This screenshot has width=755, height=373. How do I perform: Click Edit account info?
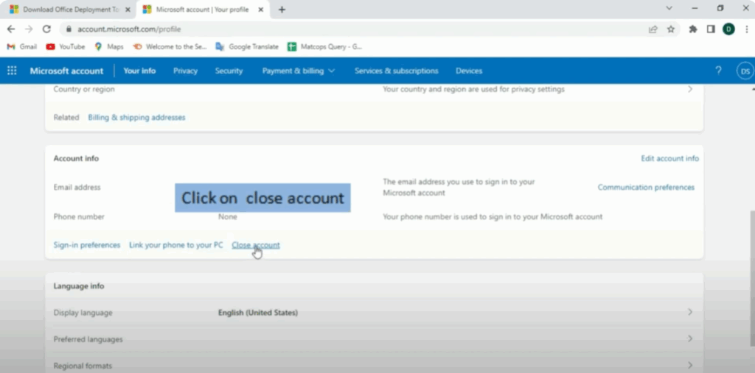[669, 158]
